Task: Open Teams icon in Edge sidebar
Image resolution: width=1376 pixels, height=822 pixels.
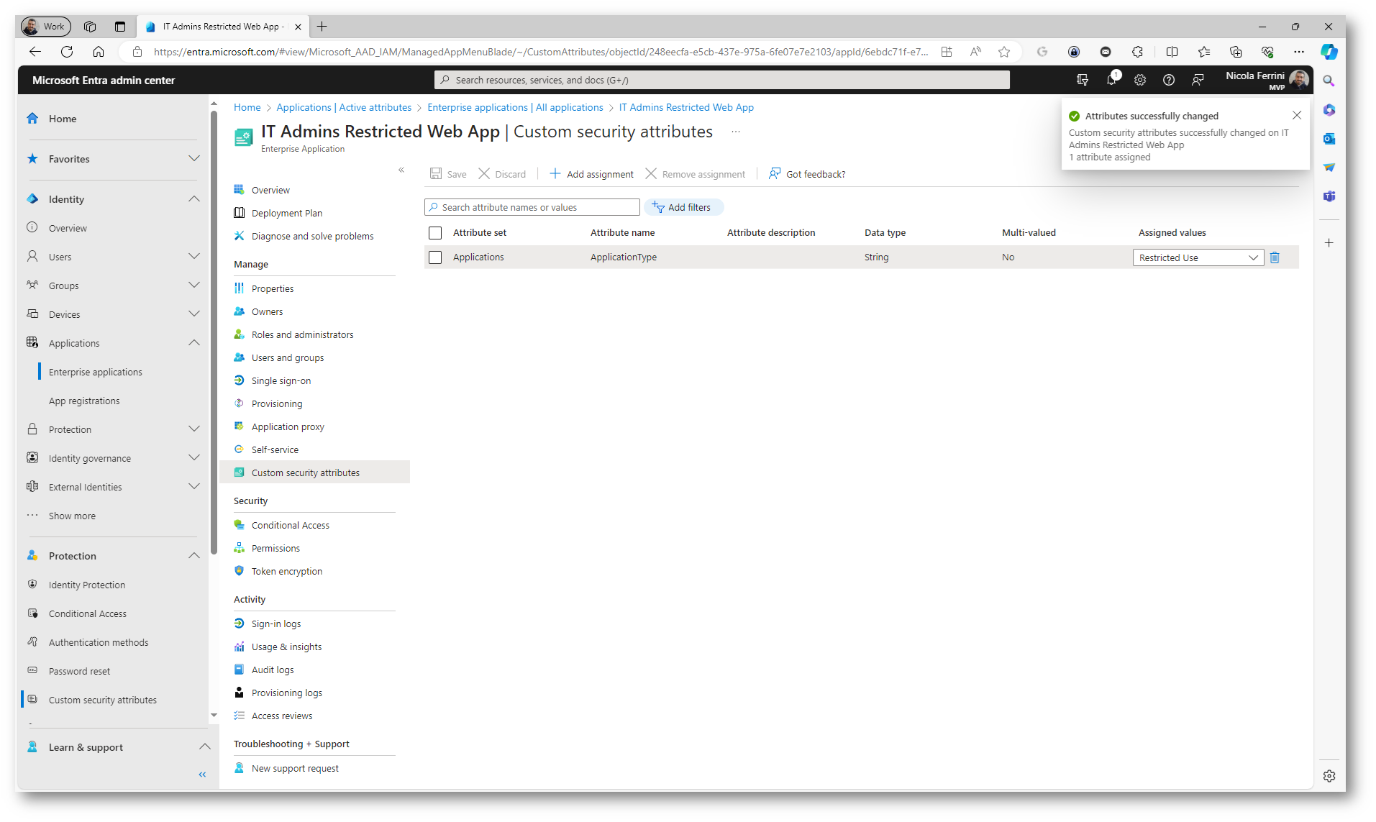Action: [x=1329, y=196]
